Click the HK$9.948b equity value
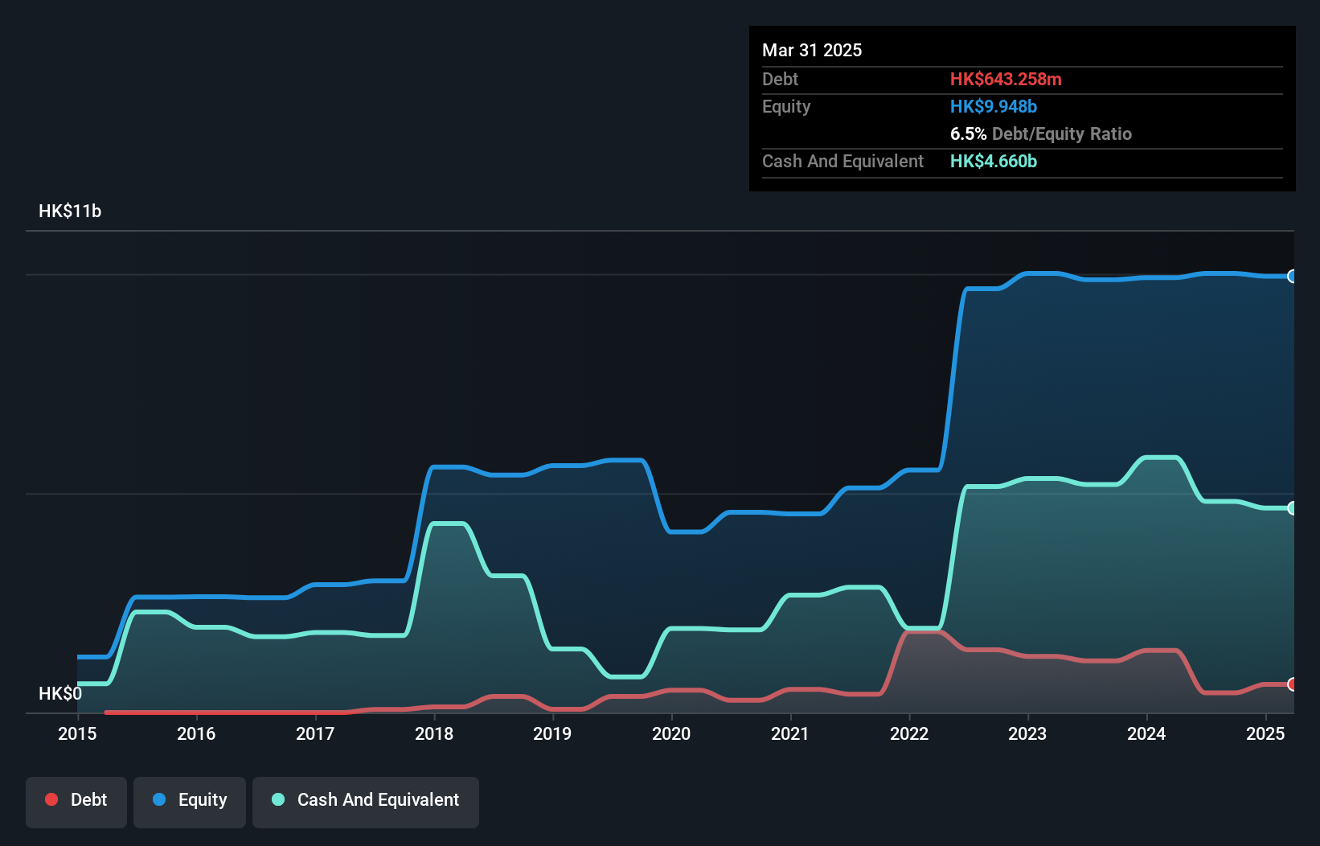1320x846 pixels. pyautogui.click(x=994, y=107)
